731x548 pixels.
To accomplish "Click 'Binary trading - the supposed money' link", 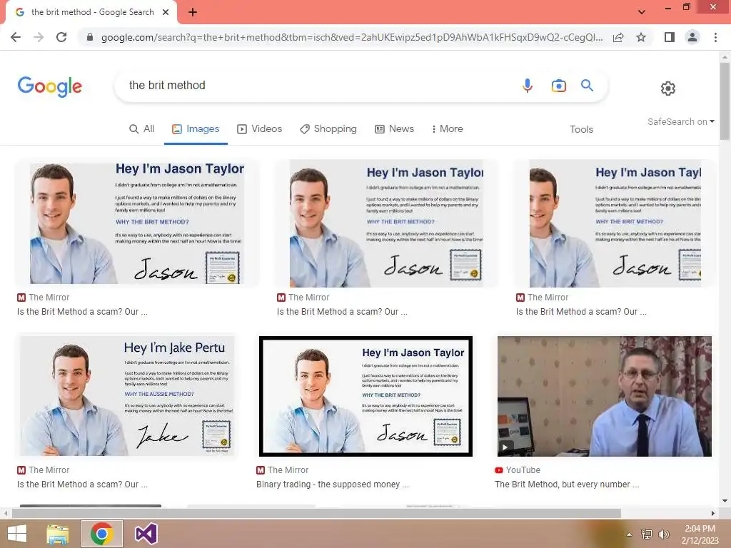I will [x=333, y=484].
